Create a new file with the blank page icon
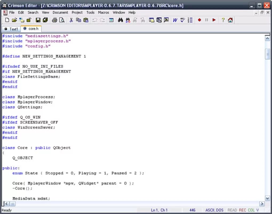 pos(7,20)
